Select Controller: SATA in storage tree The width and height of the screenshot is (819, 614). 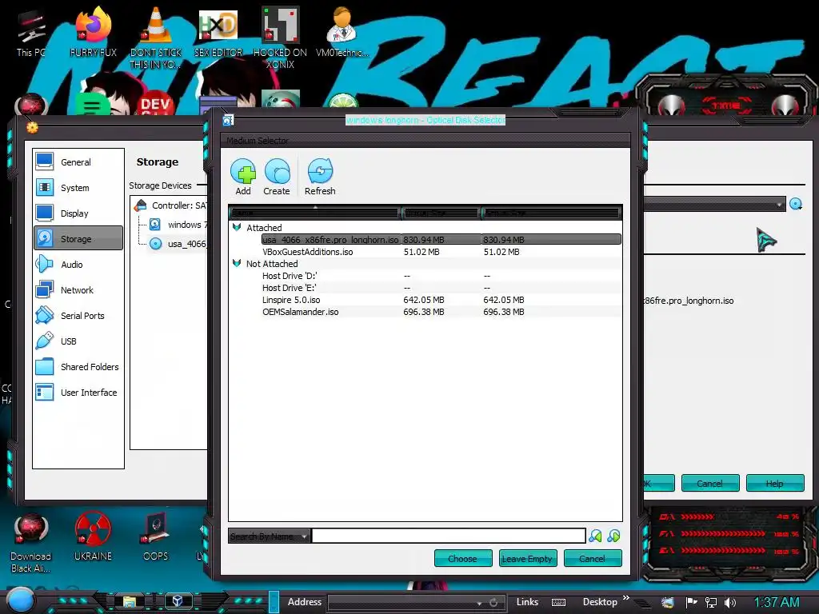click(171, 205)
